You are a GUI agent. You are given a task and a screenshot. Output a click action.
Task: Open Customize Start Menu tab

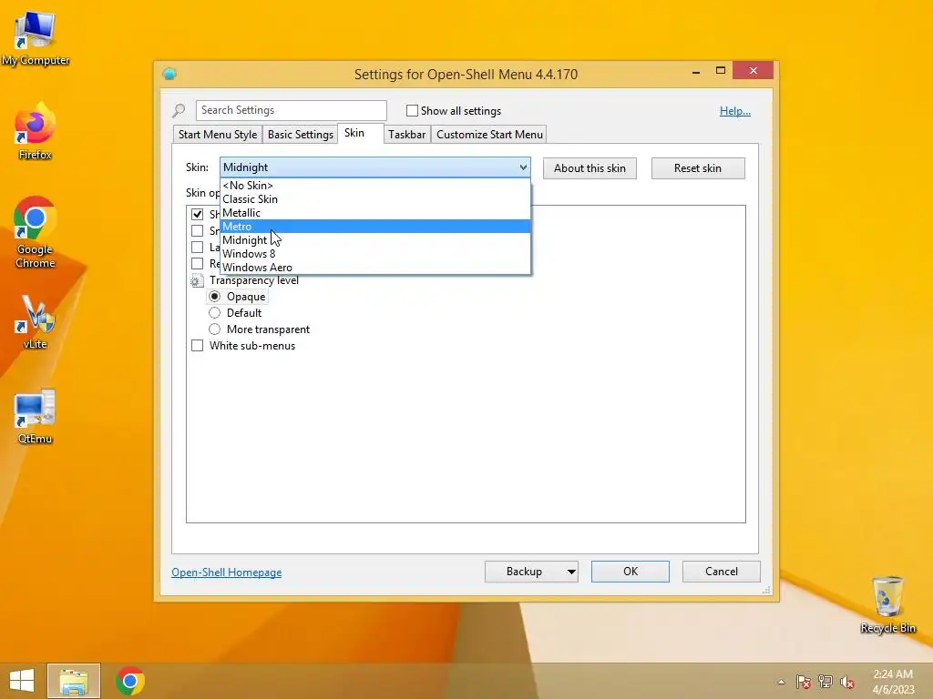489,135
